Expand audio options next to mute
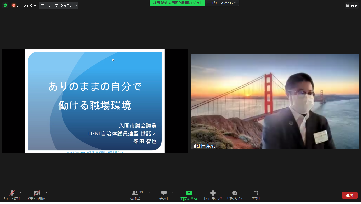This screenshot has width=361, height=204. [21, 193]
